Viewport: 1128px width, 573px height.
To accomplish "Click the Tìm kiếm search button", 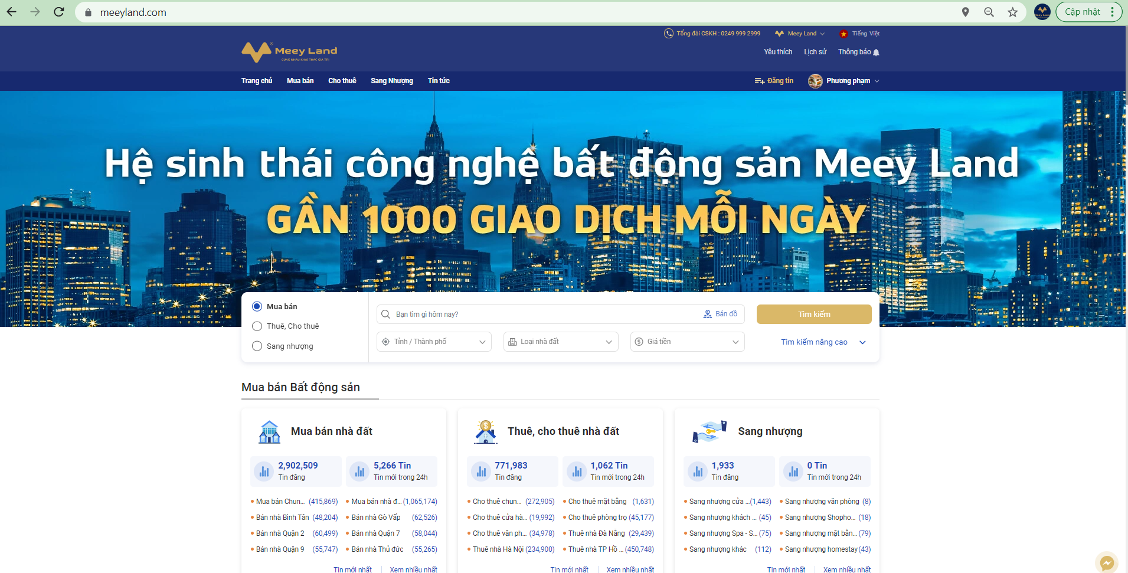I will coord(814,315).
